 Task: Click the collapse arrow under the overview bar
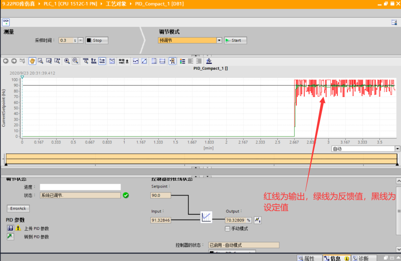(x=196, y=168)
